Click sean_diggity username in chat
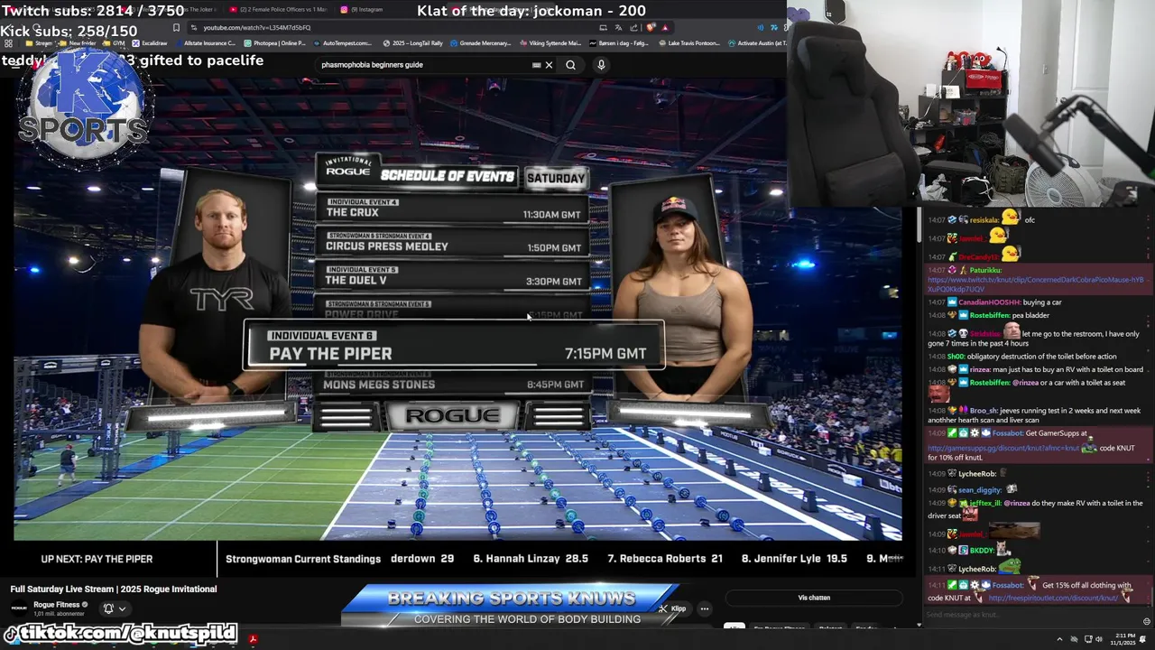The height and width of the screenshot is (650, 1155). (x=979, y=489)
